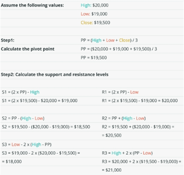Select the Close: $19,500 value
The height and width of the screenshot is (175, 184).
point(95,22)
